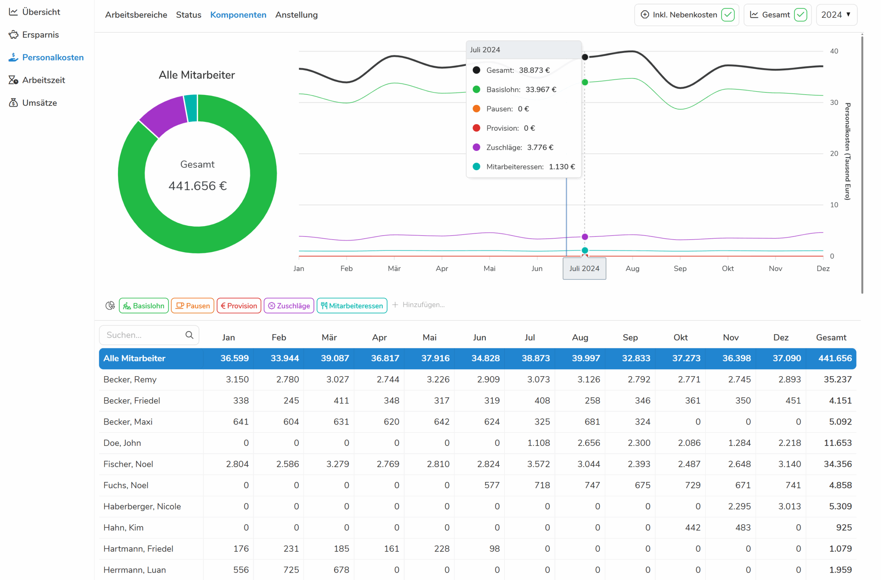Click the Ersparnis piggy bank icon

13,35
